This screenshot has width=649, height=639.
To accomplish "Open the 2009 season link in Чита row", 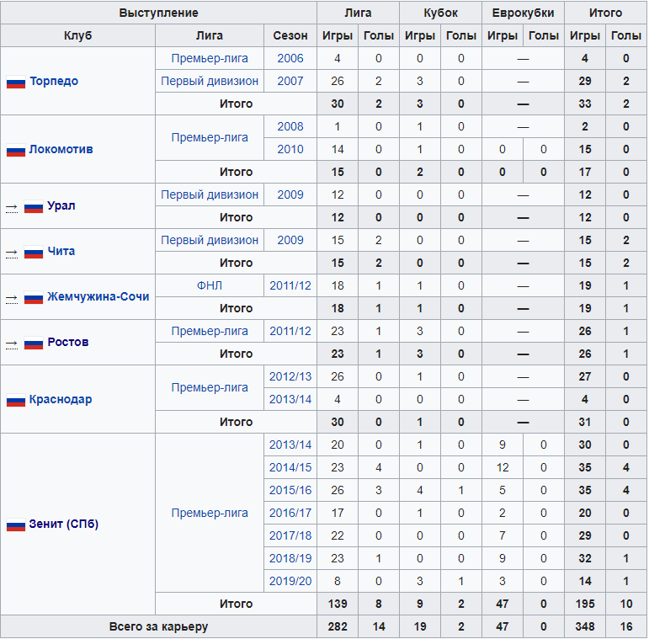I will point(290,241).
